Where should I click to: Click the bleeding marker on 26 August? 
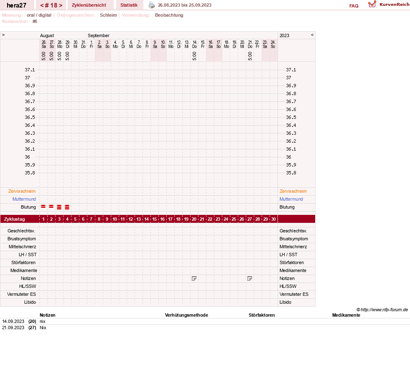[43, 207]
